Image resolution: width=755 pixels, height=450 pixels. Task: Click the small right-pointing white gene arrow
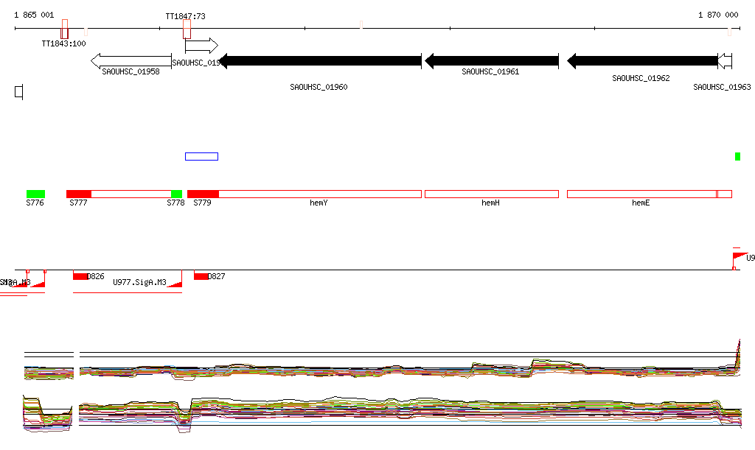(201, 46)
